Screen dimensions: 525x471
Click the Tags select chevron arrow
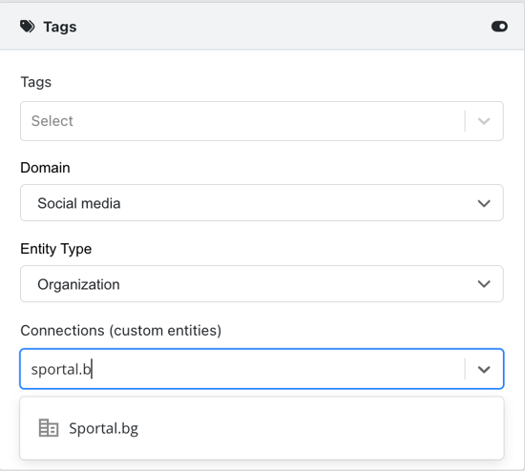[x=484, y=121]
